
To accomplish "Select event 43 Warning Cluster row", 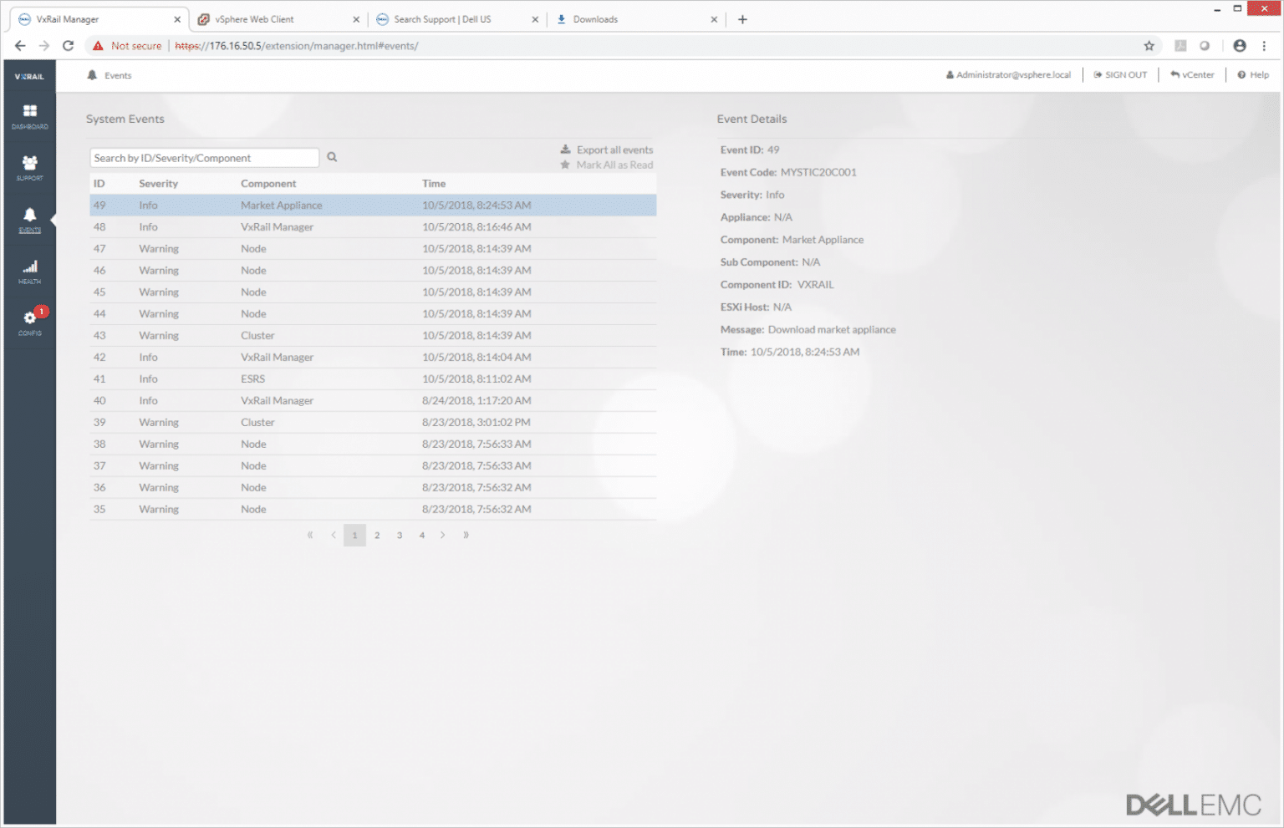I will coord(373,336).
